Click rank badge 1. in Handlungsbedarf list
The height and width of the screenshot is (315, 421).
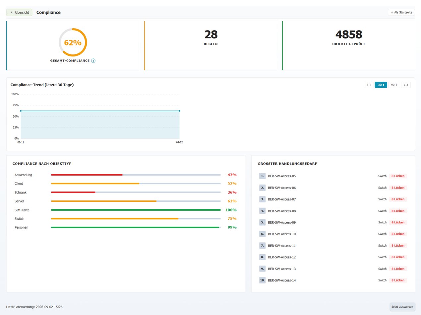(x=263, y=176)
